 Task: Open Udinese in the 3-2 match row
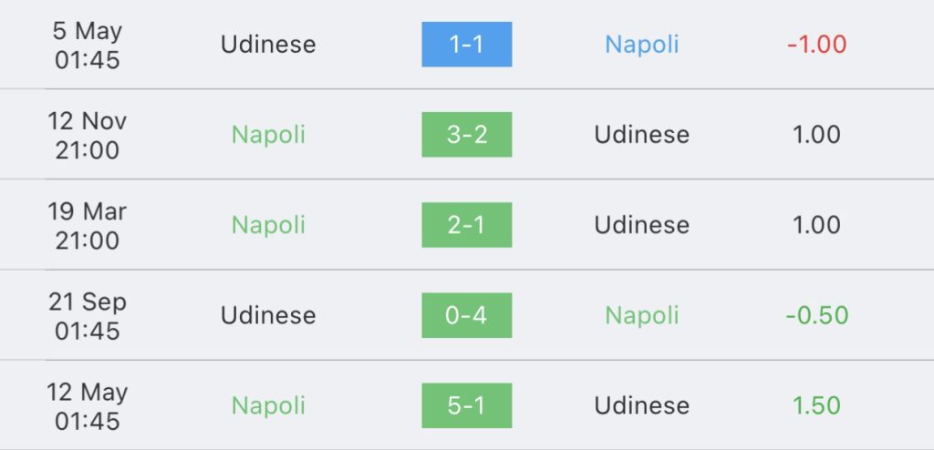[642, 135]
